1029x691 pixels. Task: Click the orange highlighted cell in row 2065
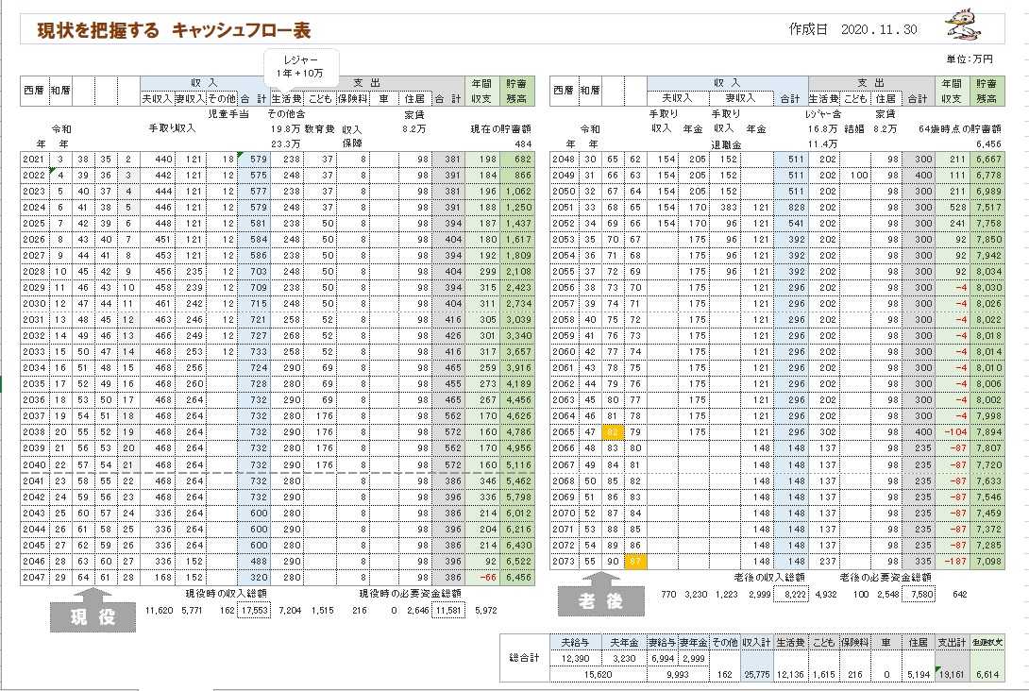613,431
